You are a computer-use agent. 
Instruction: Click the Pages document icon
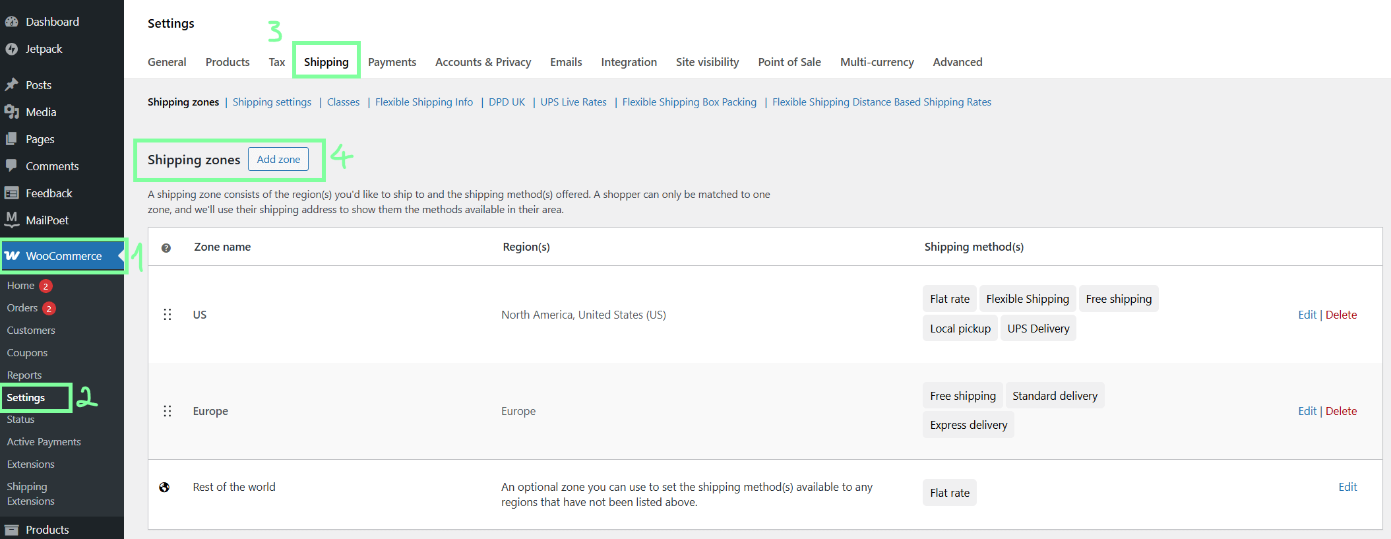[x=11, y=139]
